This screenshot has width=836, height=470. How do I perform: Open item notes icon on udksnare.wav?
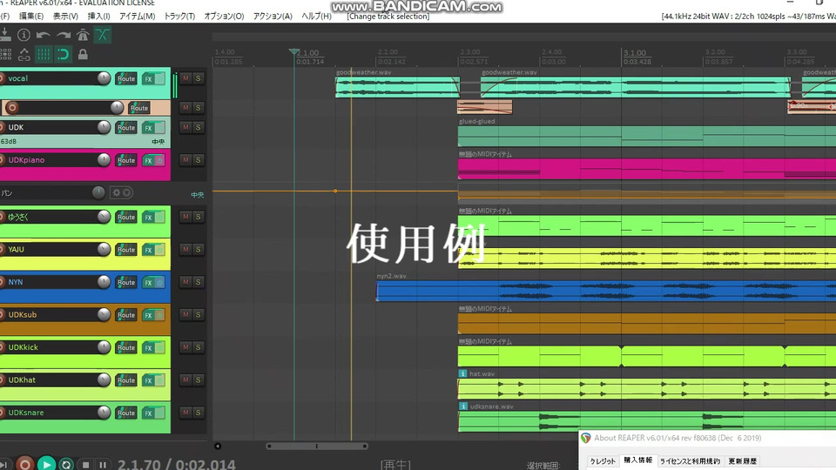[x=462, y=406]
